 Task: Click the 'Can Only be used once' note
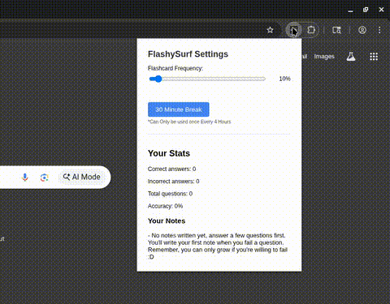pyautogui.click(x=189, y=122)
